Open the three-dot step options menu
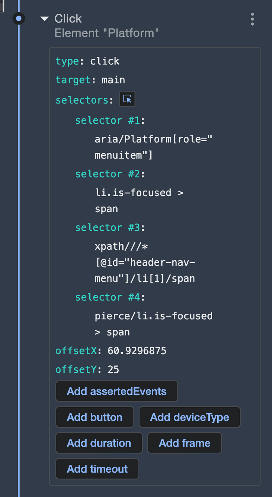 point(252,19)
